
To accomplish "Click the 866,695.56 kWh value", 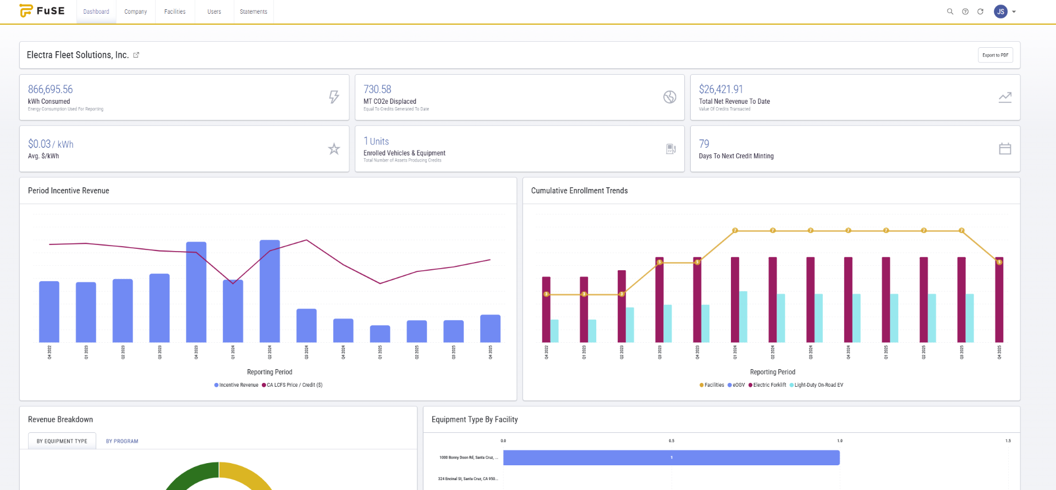I will 50,89.
